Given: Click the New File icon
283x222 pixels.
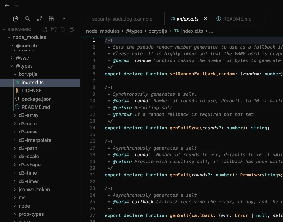Looking at the screenshot, I should [45, 29].
